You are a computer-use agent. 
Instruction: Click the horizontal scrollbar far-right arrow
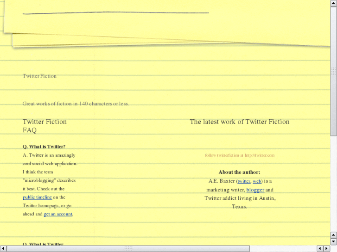[x=327, y=249]
